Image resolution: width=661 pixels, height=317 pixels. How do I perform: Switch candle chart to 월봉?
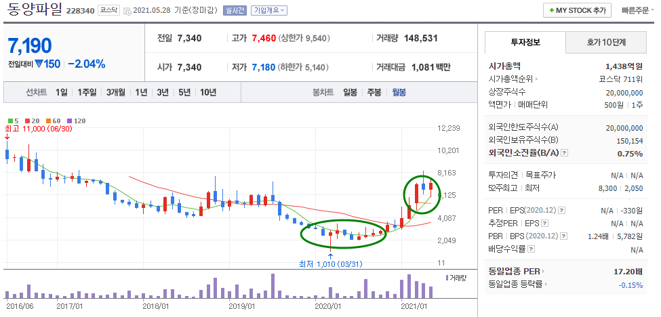click(399, 92)
